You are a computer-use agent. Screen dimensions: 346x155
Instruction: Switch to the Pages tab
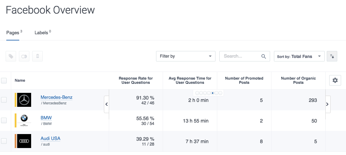coord(13,32)
